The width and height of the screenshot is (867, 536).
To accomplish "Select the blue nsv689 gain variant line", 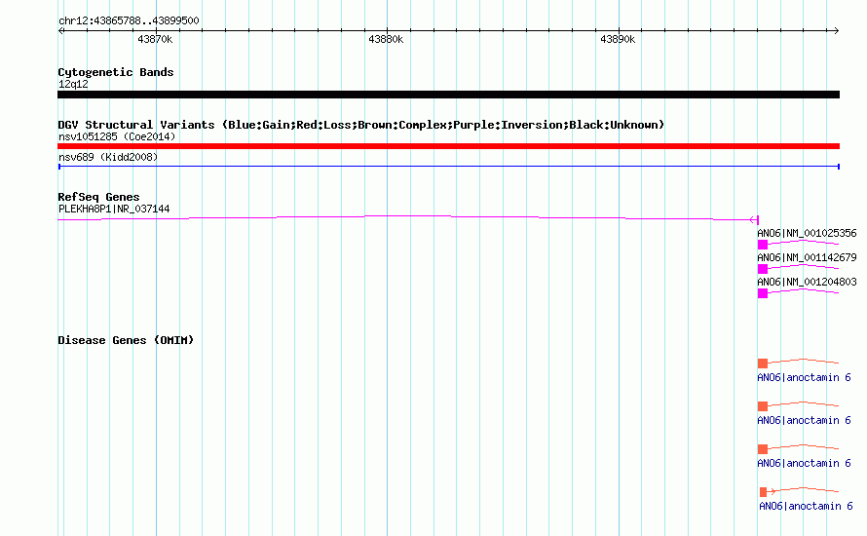I will pyautogui.click(x=448, y=167).
